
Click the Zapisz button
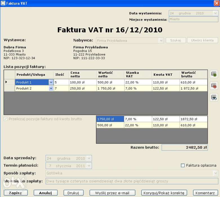click(x=15, y=193)
